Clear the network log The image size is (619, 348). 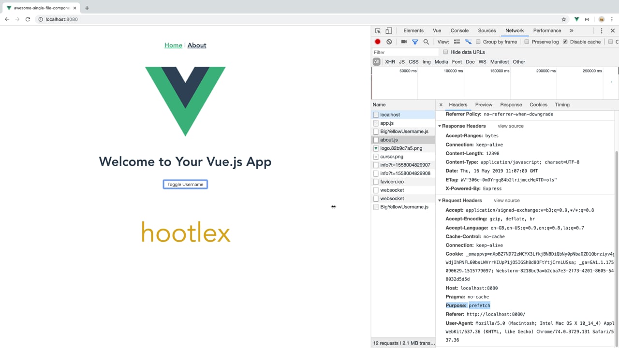click(x=389, y=42)
